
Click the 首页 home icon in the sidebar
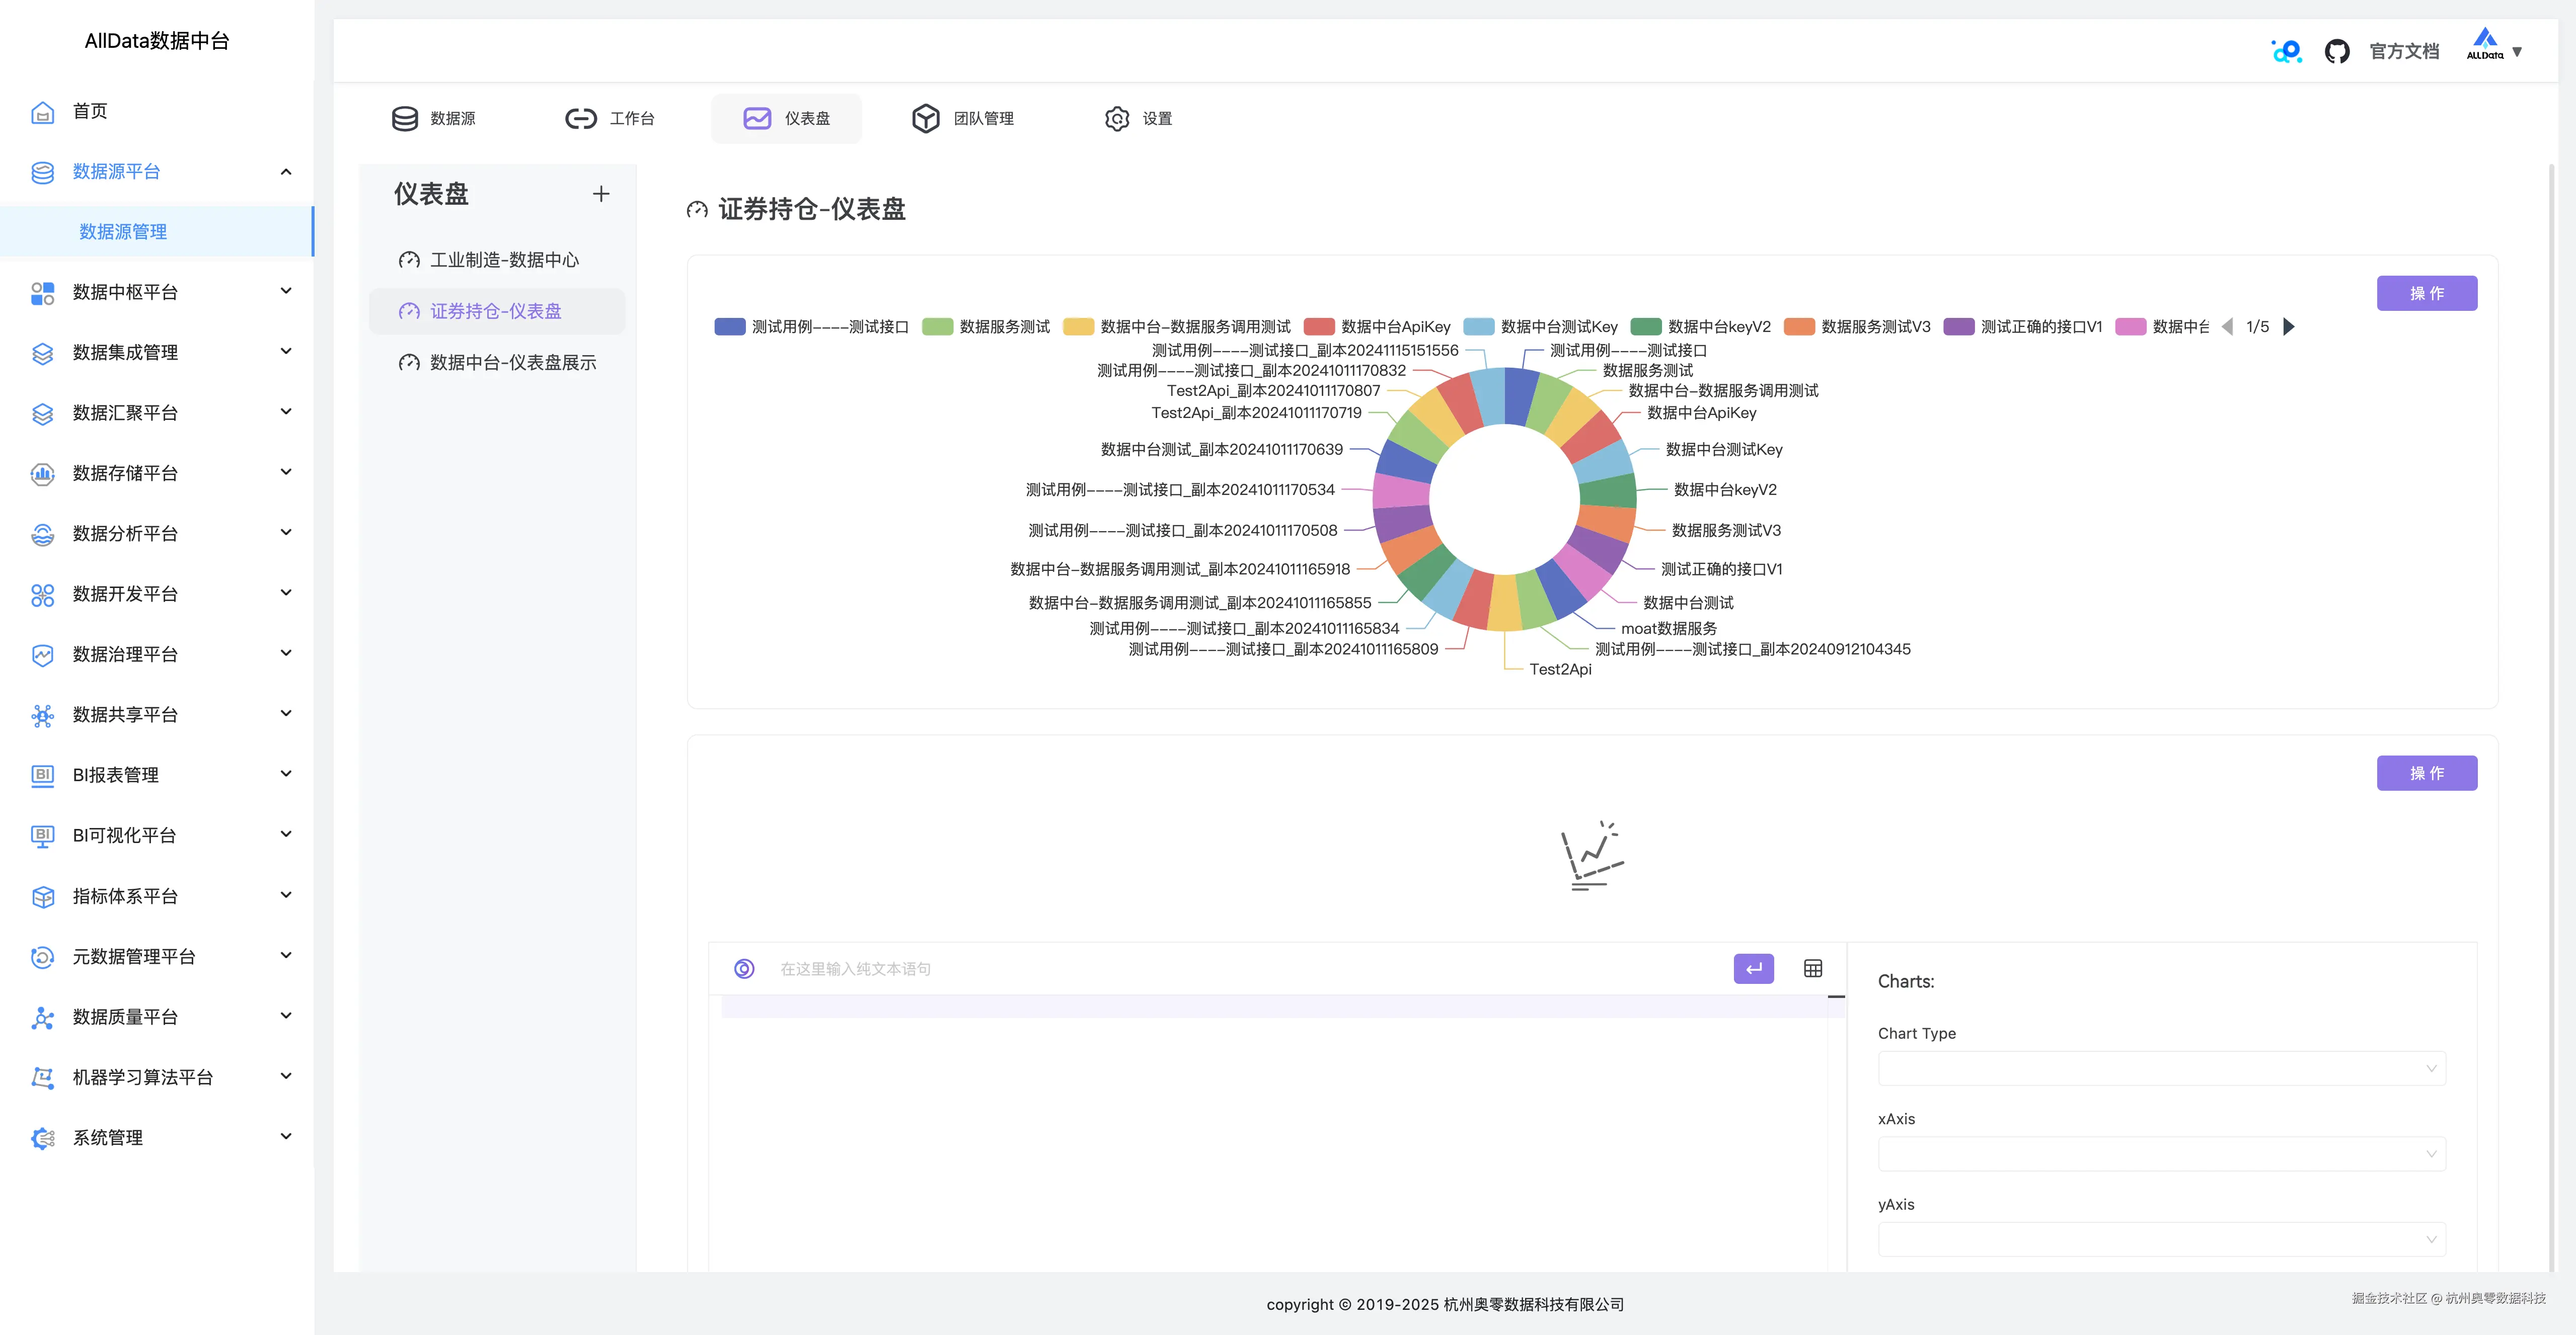[42, 112]
